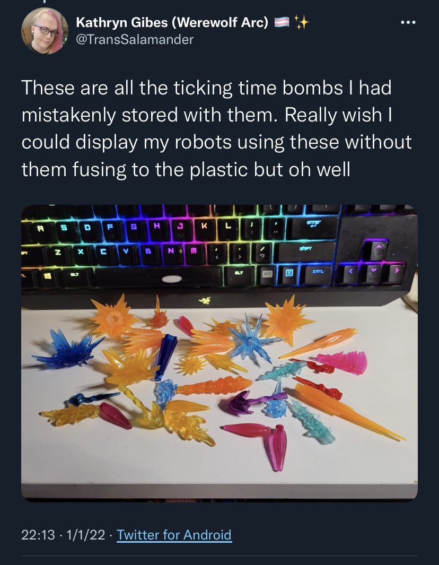This screenshot has width=439, height=565.
Task: Click the transgender flag emoji beside the name
Action: pyautogui.click(x=282, y=22)
